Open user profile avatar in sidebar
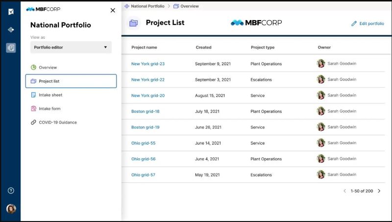Image resolution: width=392 pixels, height=222 pixels. tap(11, 208)
